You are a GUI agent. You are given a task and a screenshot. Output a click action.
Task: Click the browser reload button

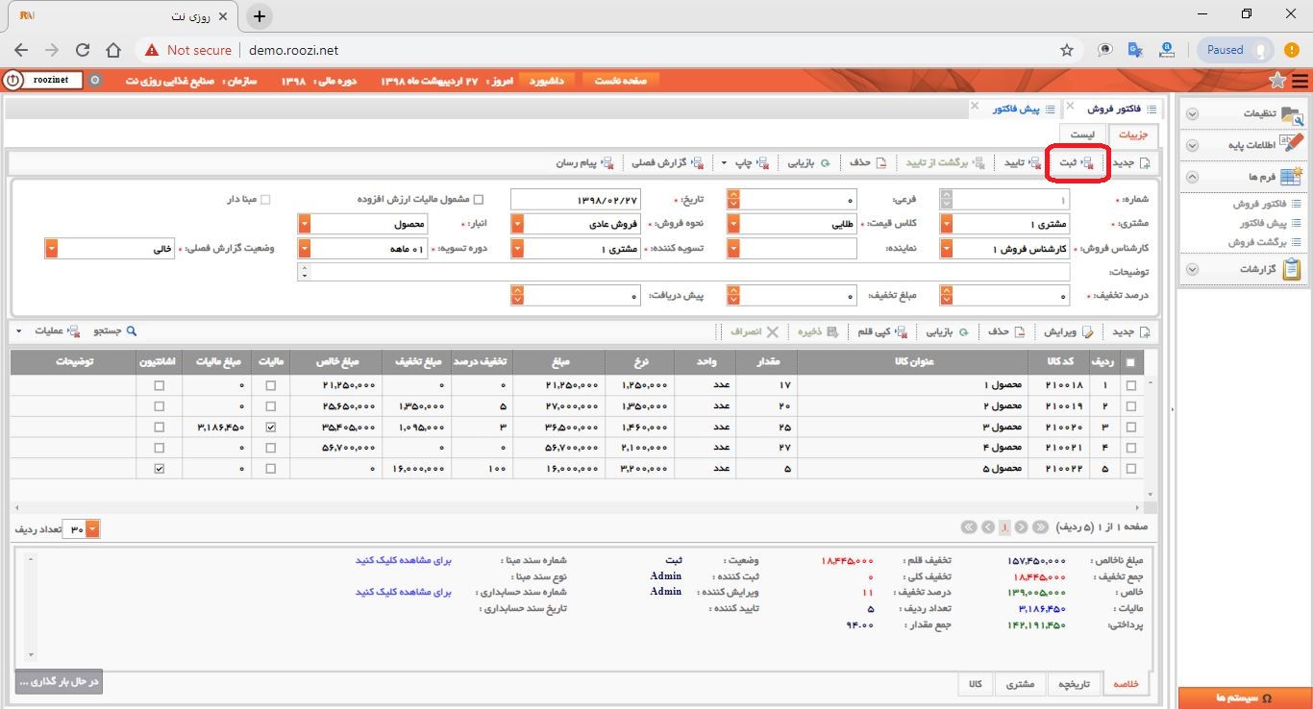coord(83,50)
